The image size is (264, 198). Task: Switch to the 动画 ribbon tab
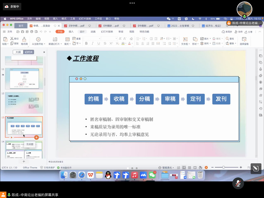point(93,31)
